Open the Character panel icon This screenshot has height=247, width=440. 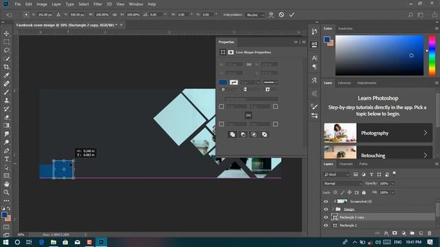314,58
